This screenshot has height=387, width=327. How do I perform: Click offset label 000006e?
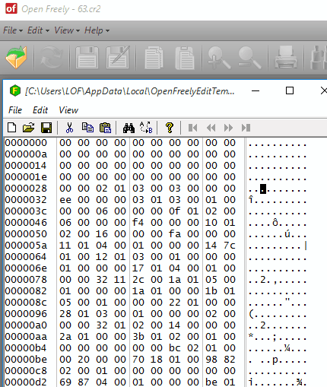(26, 268)
